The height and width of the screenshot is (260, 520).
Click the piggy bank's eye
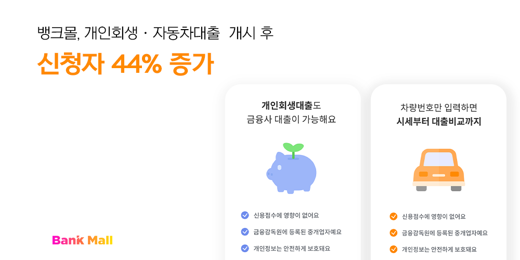279,168
